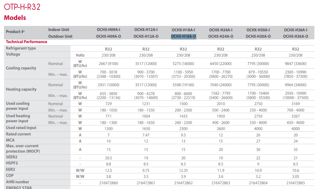The height and width of the screenshot is (189, 318).
Task: Click the ENERGY STAR row label
Action: click(18, 187)
